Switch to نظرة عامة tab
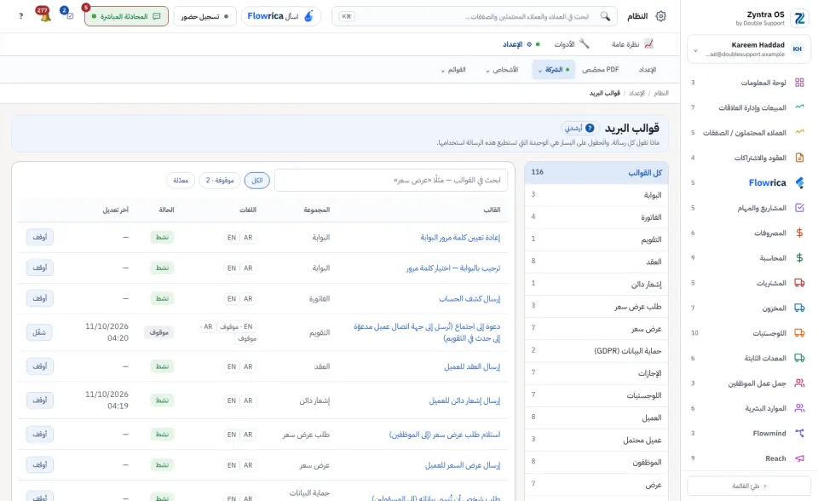The image size is (818, 501). (631, 44)
